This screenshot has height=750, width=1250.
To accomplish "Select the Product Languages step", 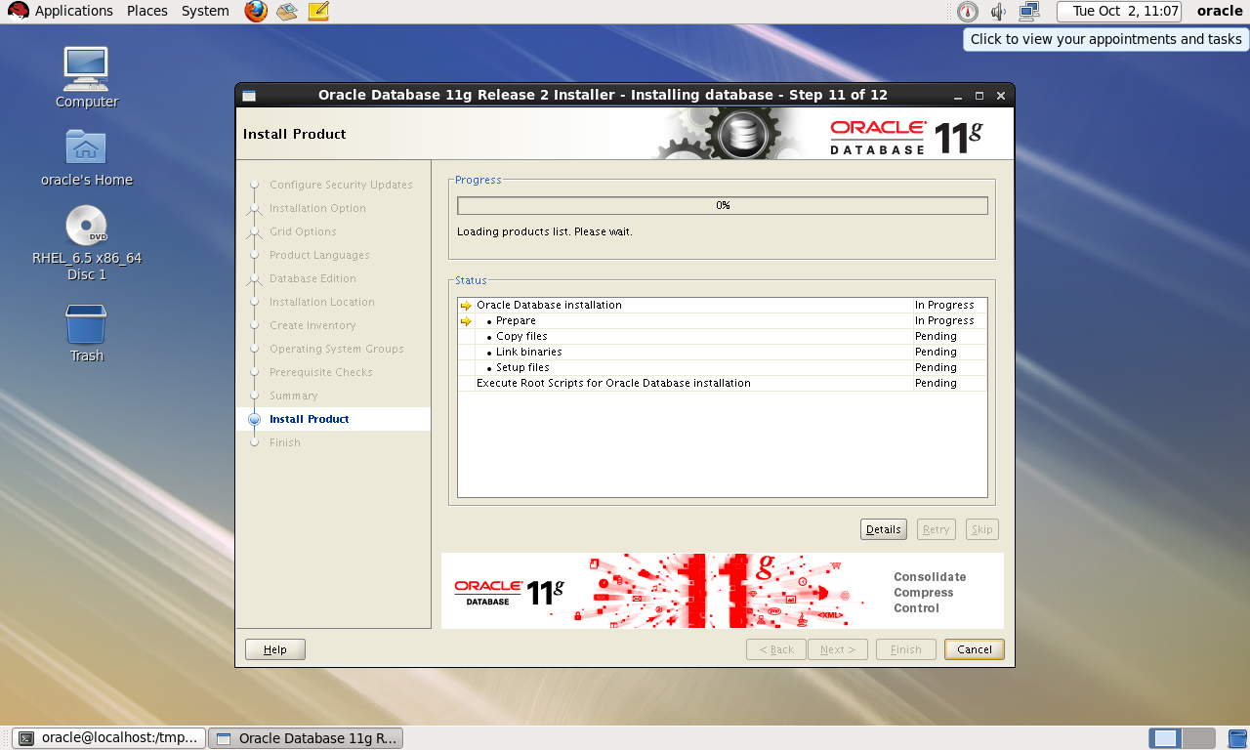I will coord(319,255).
